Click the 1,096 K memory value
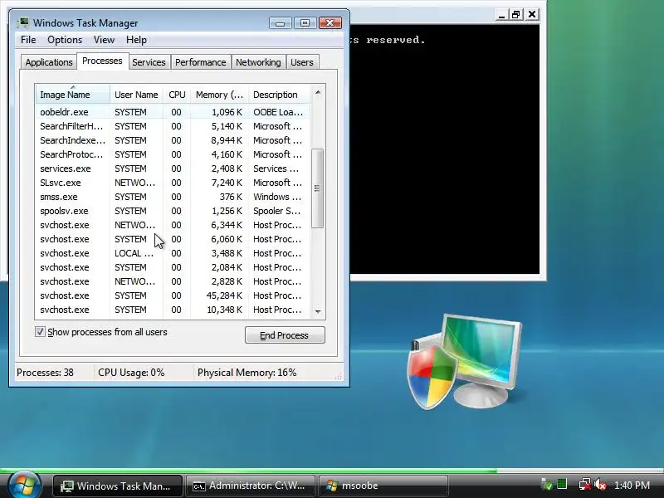664x498 pixels. point(227,112)
